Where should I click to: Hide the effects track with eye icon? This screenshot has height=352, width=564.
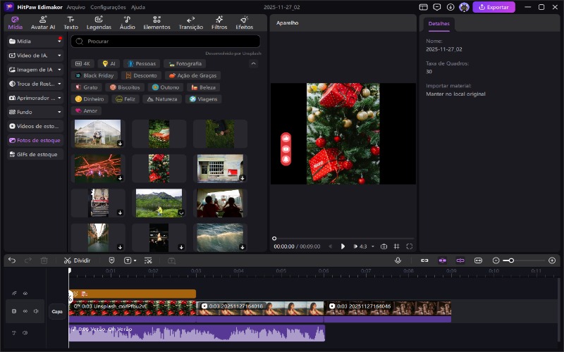pos(25,293)
